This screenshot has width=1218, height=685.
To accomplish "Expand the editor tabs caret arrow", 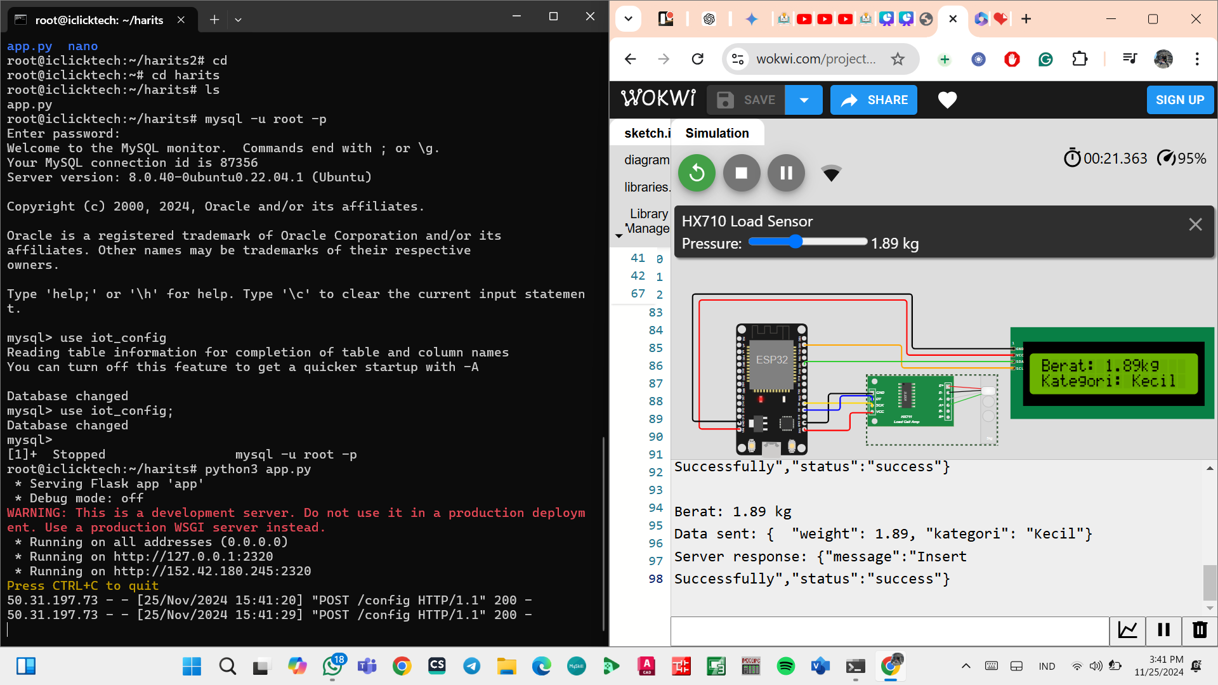I will click(x=619, y=236).
